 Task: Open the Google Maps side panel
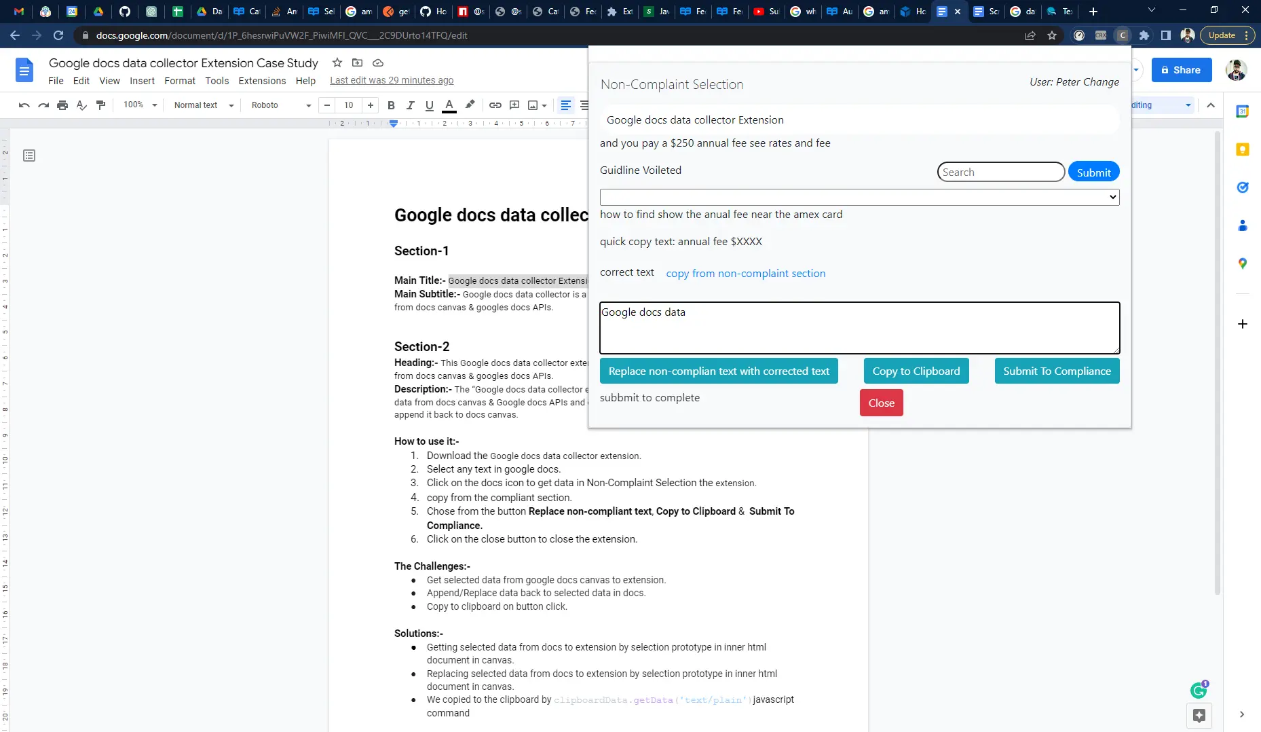[1242, 263]
